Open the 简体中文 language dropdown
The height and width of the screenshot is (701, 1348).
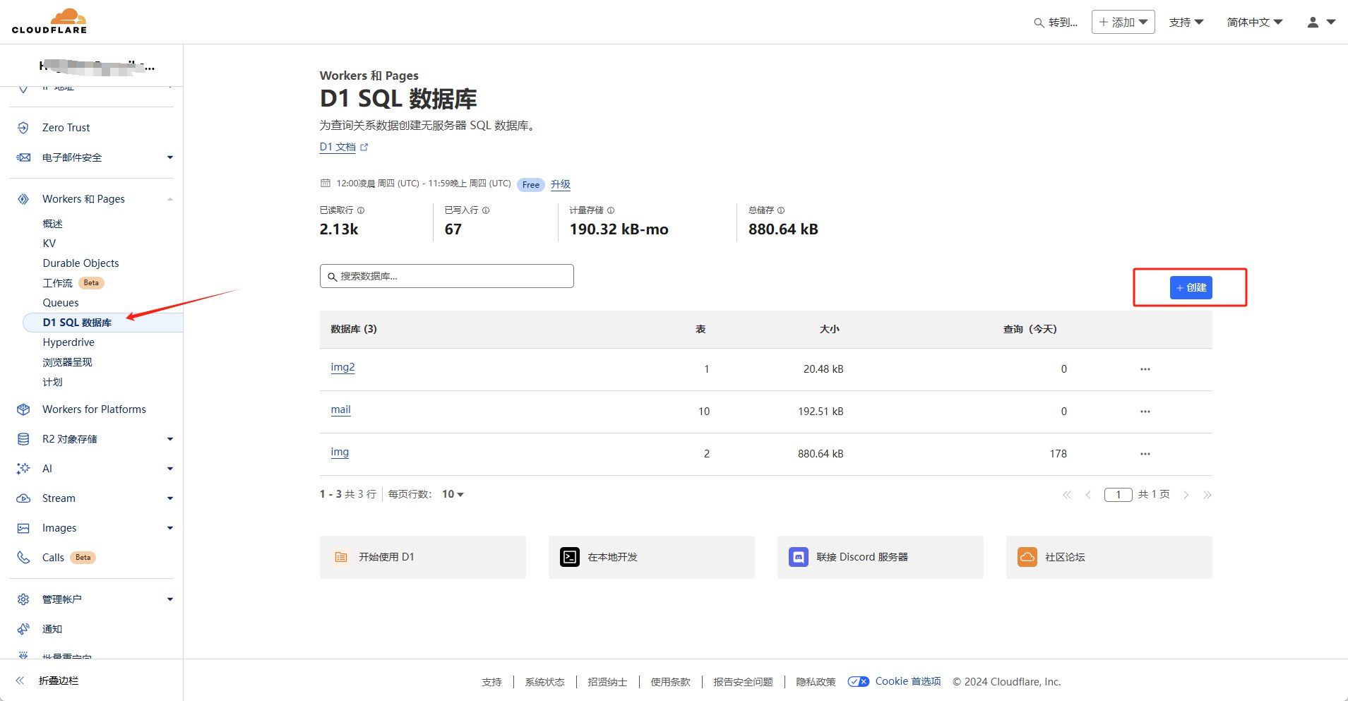1255,23
